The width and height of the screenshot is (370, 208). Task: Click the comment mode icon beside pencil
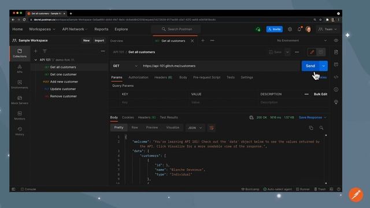point(321,52)
